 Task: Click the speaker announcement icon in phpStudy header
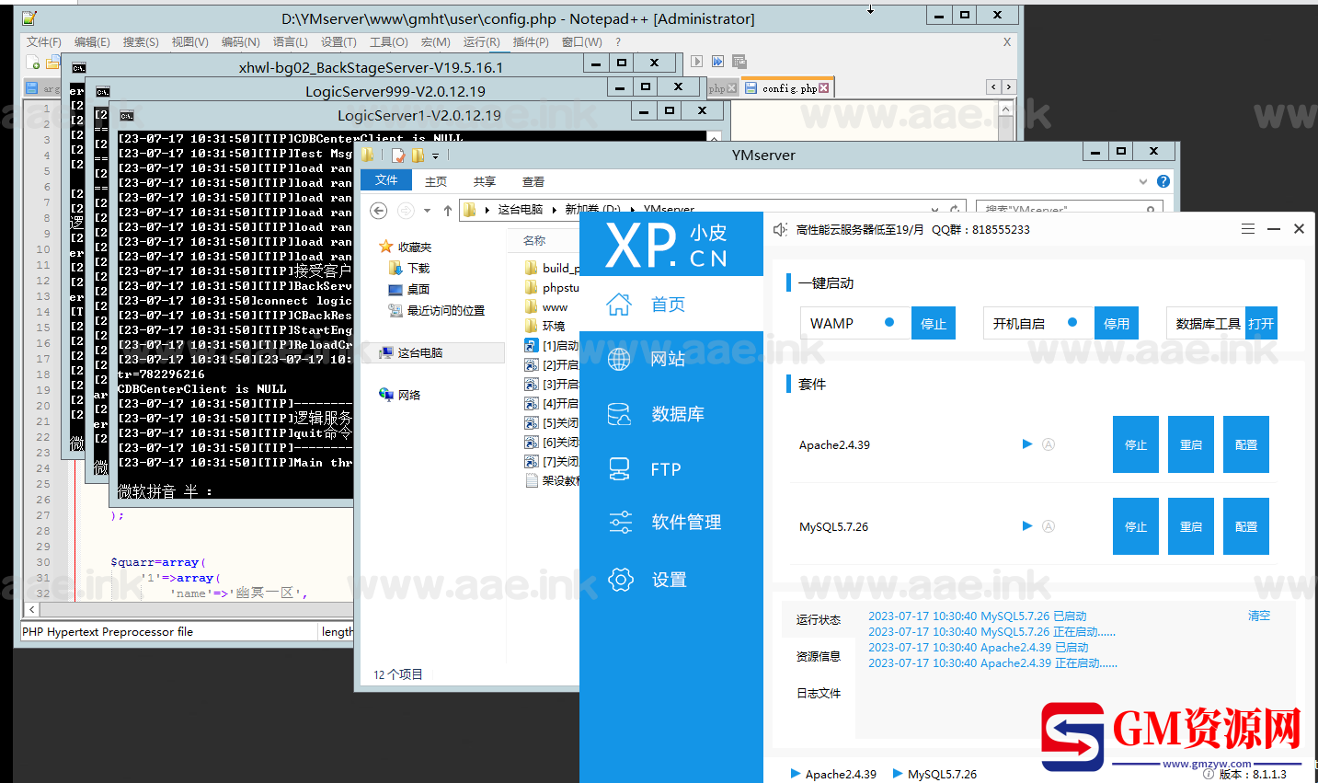[780, 229]
